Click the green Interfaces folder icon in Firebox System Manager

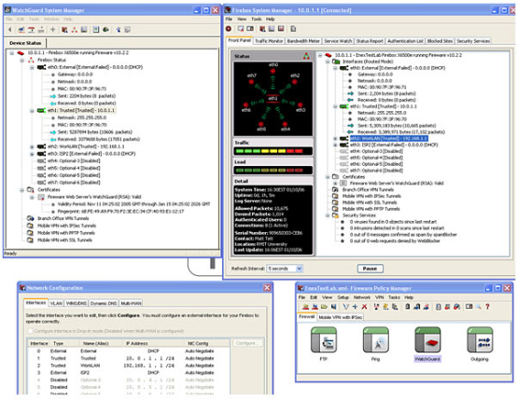coord(336,62)
